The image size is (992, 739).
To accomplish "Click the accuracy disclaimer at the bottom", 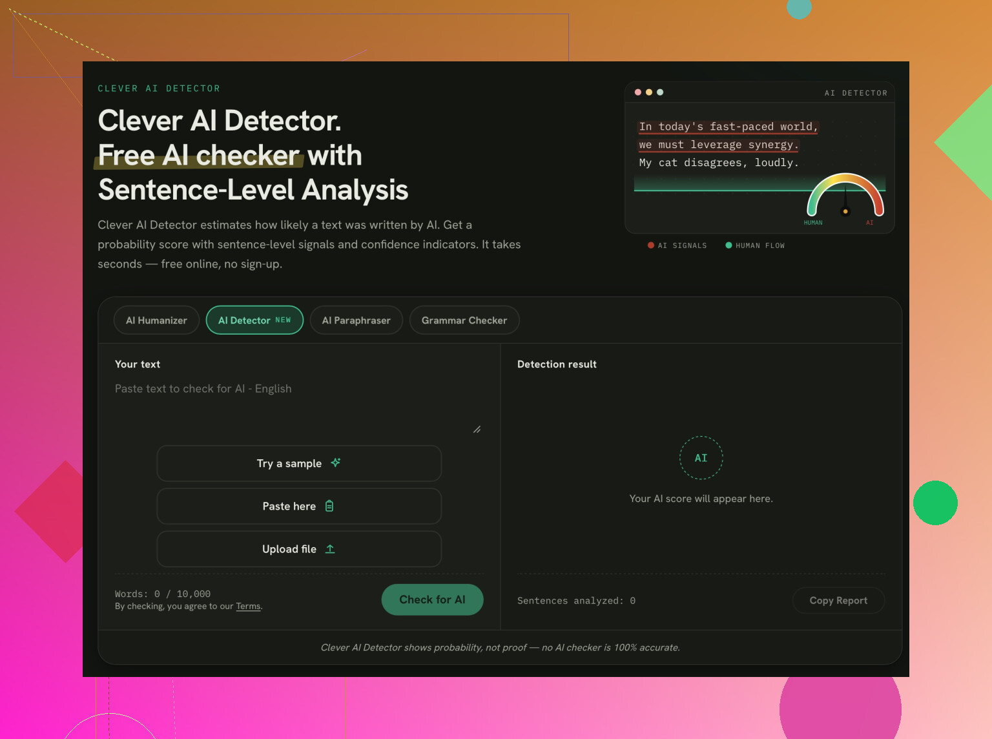I will [x=500, y=647].
